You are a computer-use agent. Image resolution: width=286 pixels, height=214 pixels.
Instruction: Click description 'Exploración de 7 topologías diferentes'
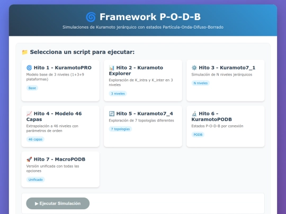141,120
